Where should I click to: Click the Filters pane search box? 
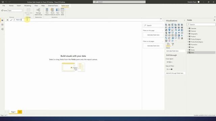pos(153,26)
